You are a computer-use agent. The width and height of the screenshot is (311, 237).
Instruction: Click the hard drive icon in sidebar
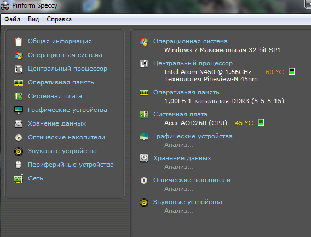(19, 123)
